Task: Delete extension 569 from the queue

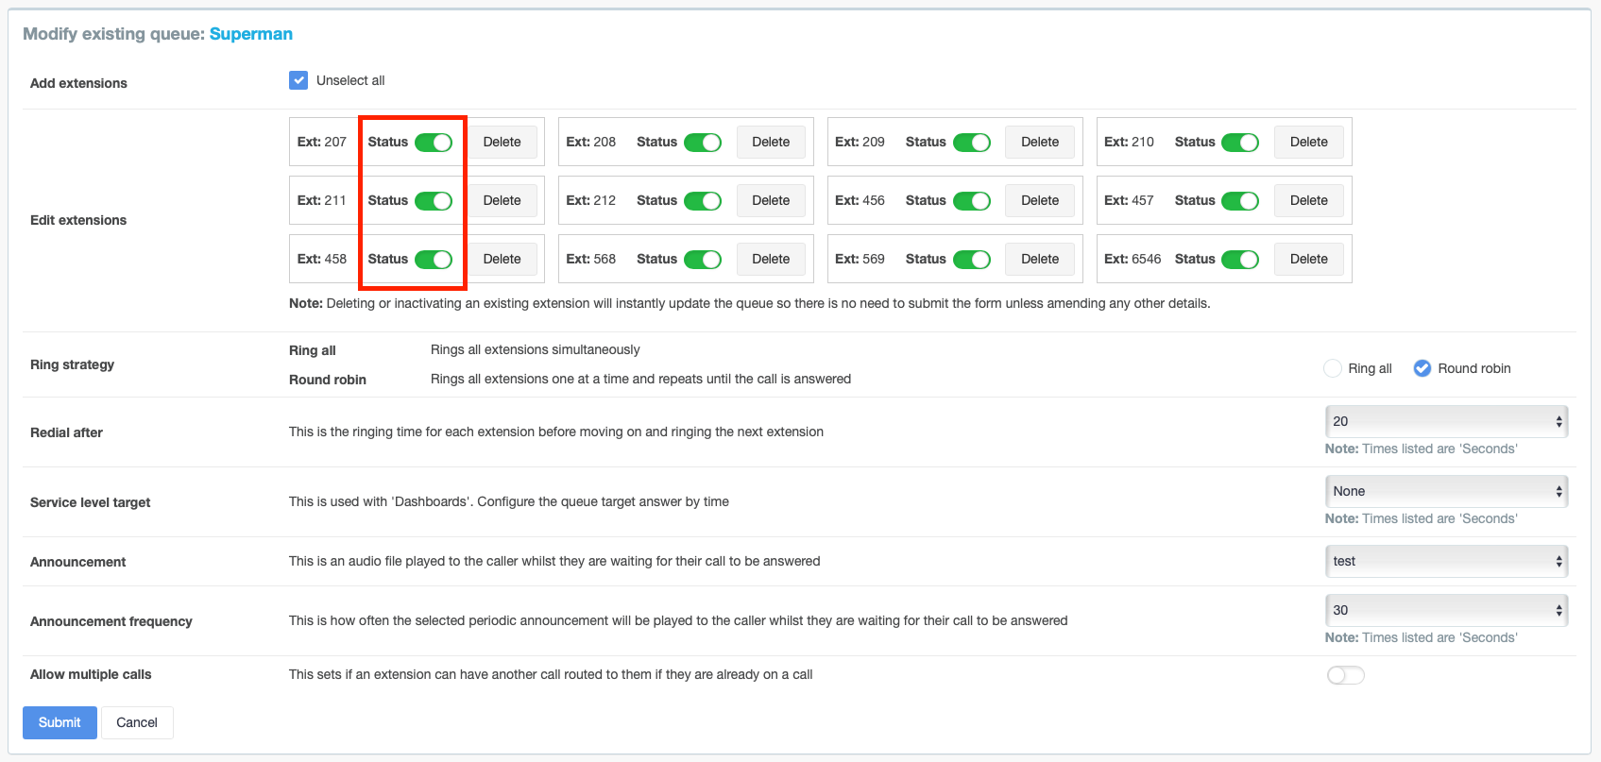Action: tap(1040, 259)
